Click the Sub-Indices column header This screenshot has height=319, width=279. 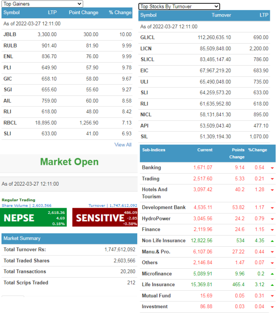click(153, 150)
